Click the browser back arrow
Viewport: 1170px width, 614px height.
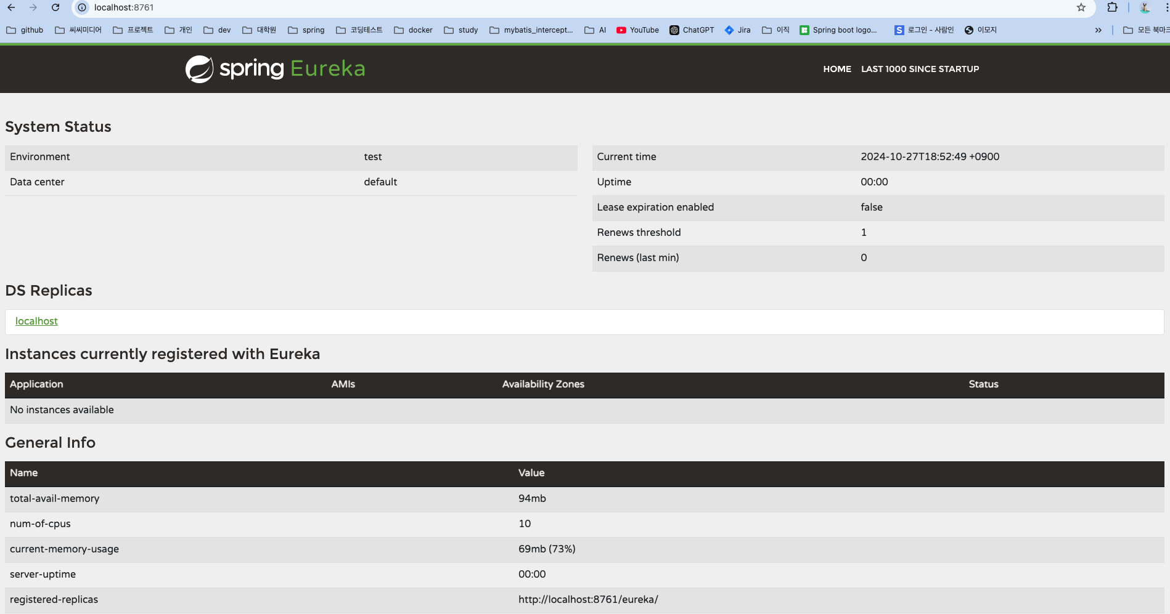coord(11,7)
